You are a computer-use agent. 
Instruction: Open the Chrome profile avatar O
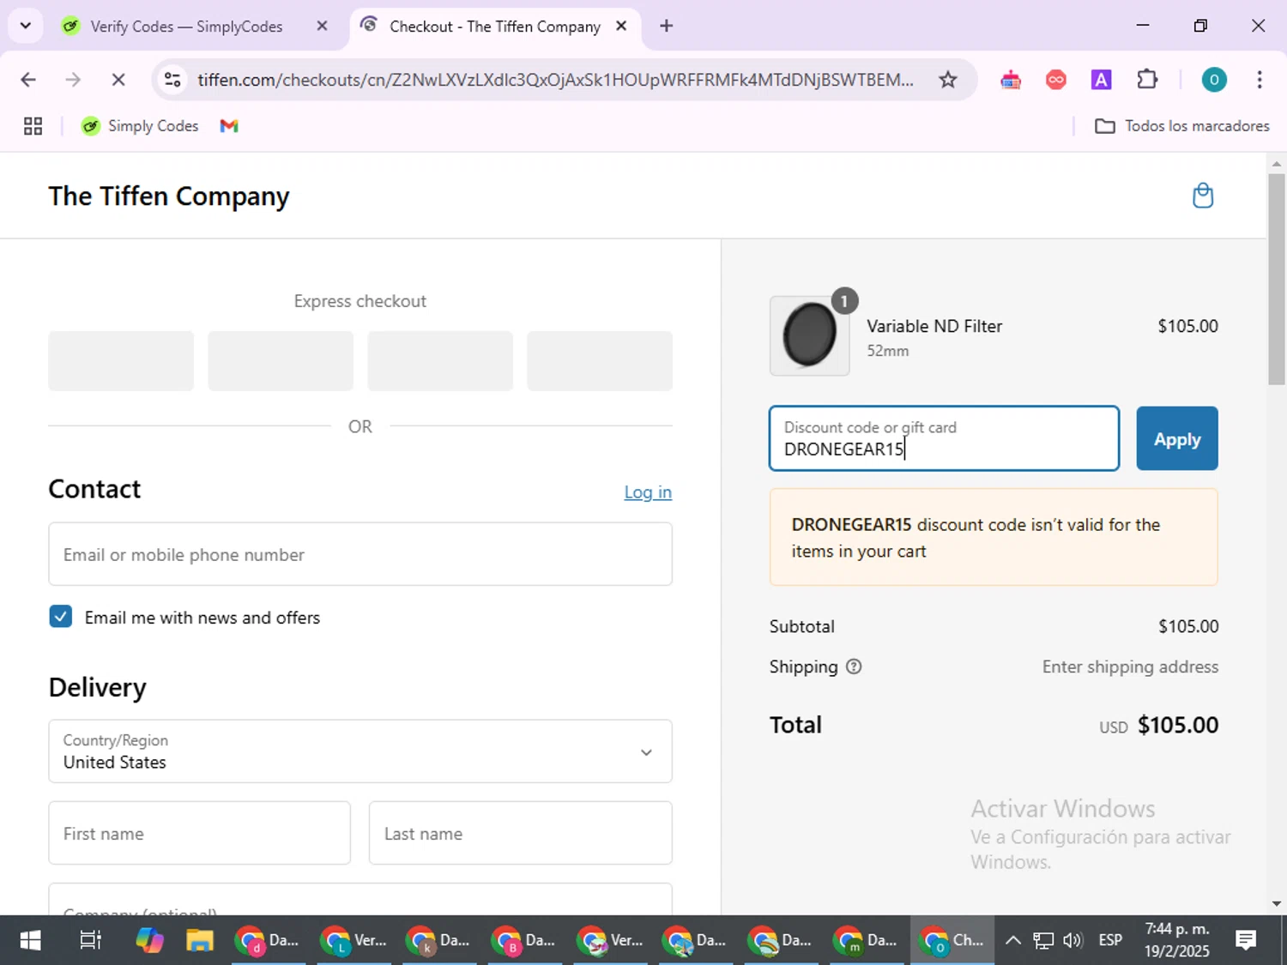[x=1213, y=80]
